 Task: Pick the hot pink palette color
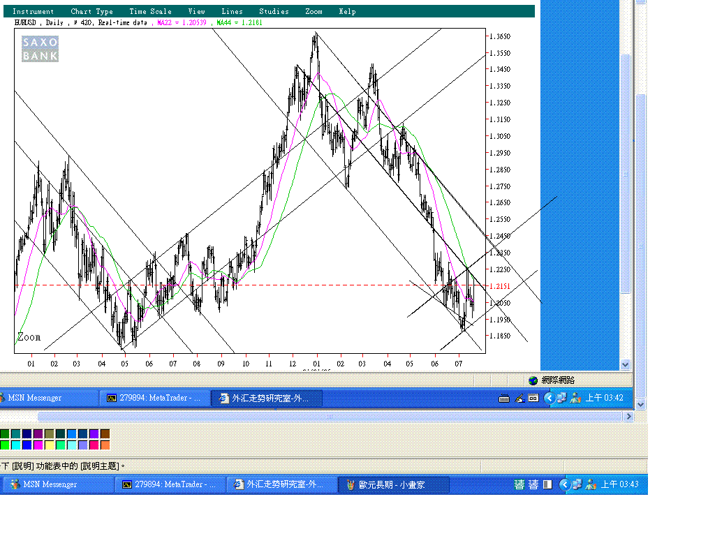[x=94, y=445]
